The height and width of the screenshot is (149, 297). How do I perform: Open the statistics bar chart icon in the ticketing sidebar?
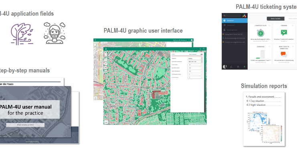(231, 67)
